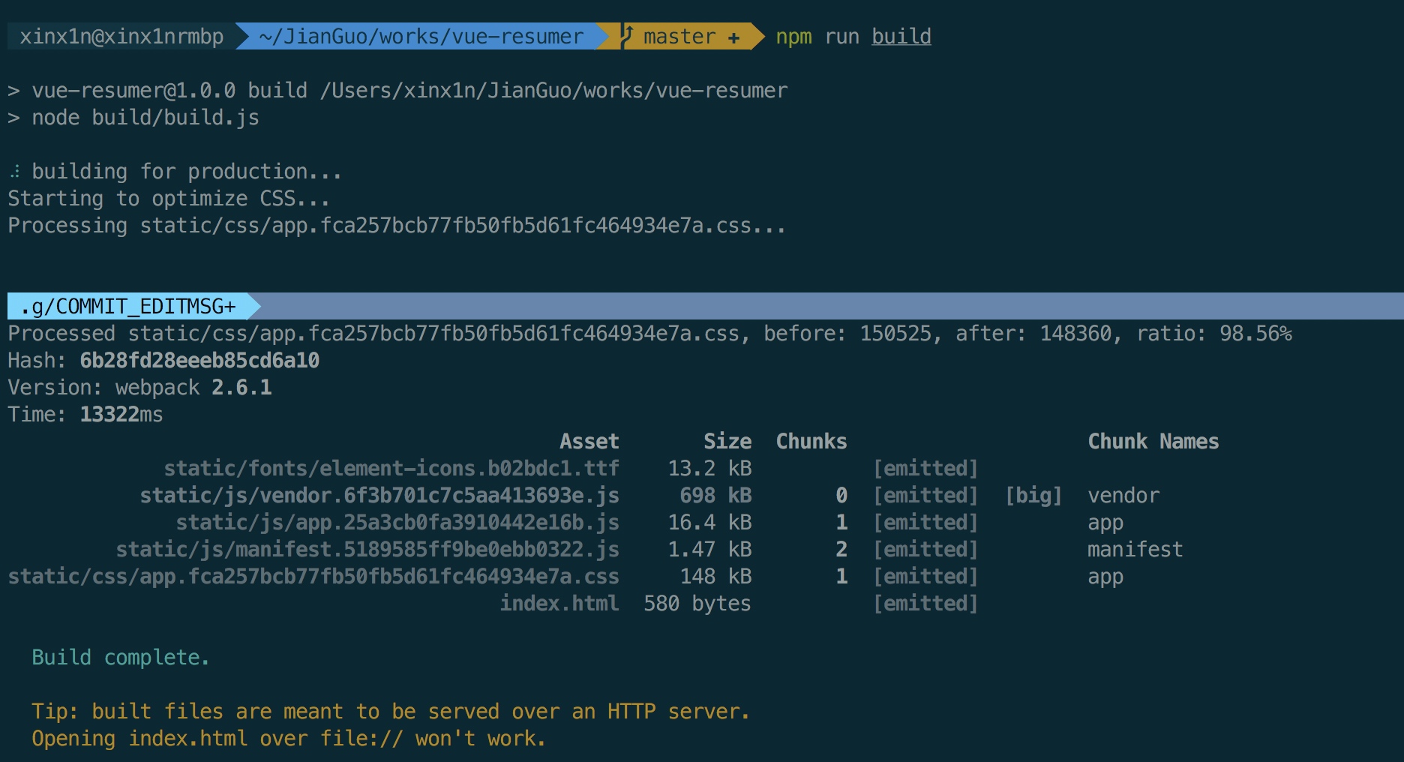Click the webpack version 2.6.1 text
Image resolution: width=1404 pixels, height=762 pixels.
(241, 388)
